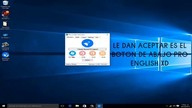
Task: Click the 'Version: 1.3 RC 10.0.241' text
Action: [98, 64]
